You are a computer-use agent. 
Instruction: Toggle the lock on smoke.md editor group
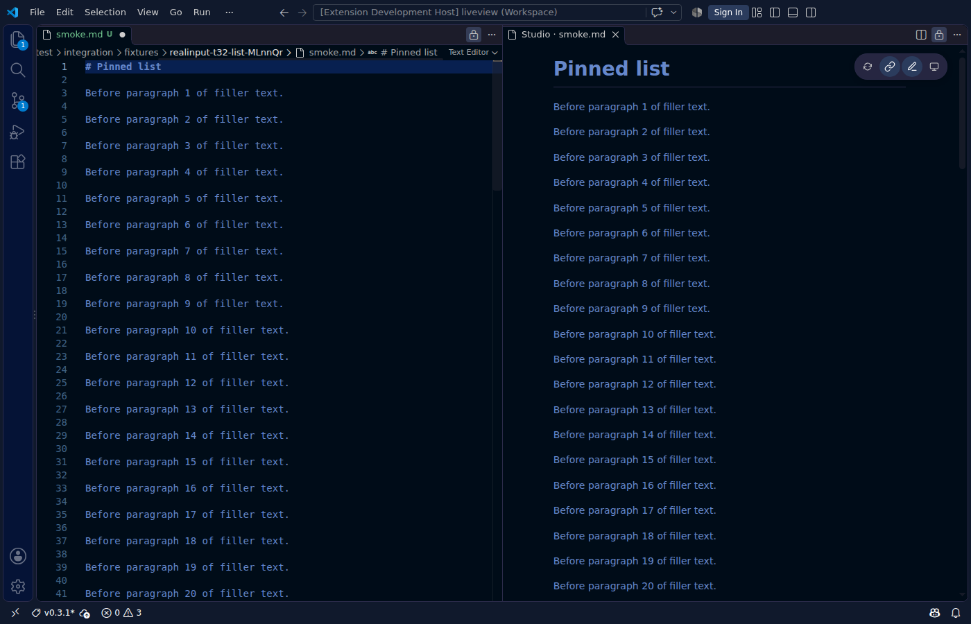(x=474, y=34)
